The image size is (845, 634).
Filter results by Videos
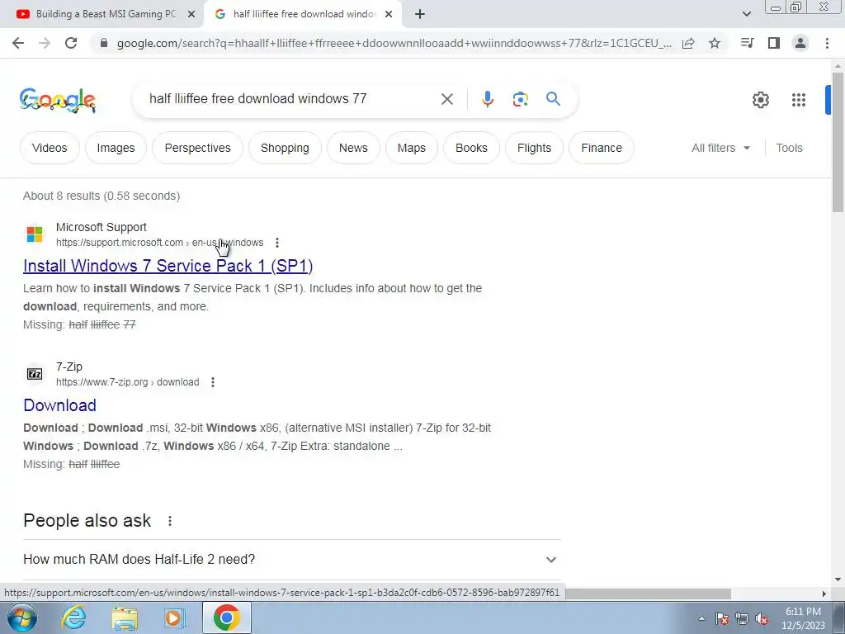click(x=50, y=148)
